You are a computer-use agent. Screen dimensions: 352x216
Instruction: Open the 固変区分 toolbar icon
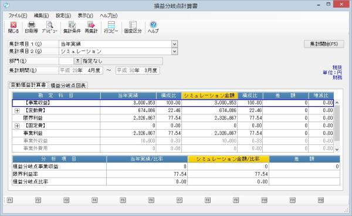(133, 28)
